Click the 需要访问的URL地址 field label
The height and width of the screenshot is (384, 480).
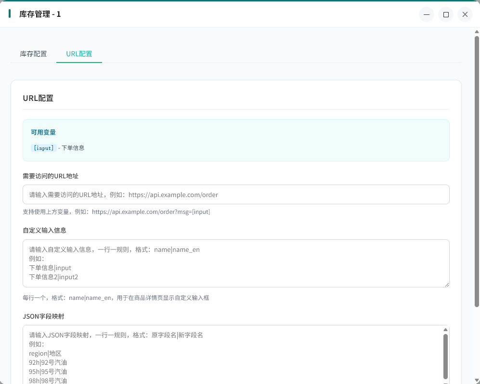(51, 176)
